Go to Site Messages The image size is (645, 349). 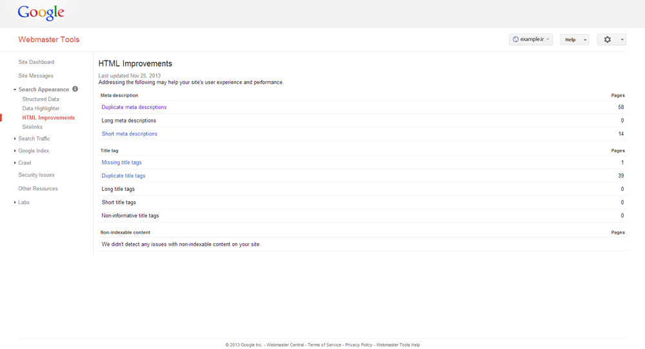(x=35, y=75)
